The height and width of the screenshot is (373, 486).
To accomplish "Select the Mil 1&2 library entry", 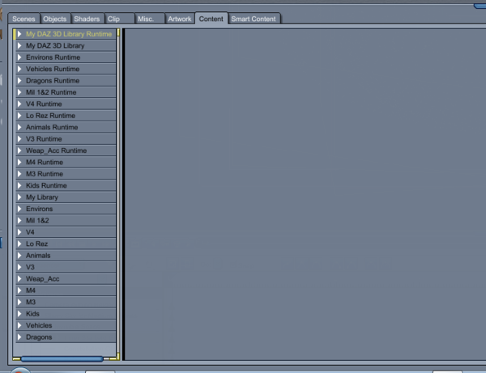I will tap(66, 220).
